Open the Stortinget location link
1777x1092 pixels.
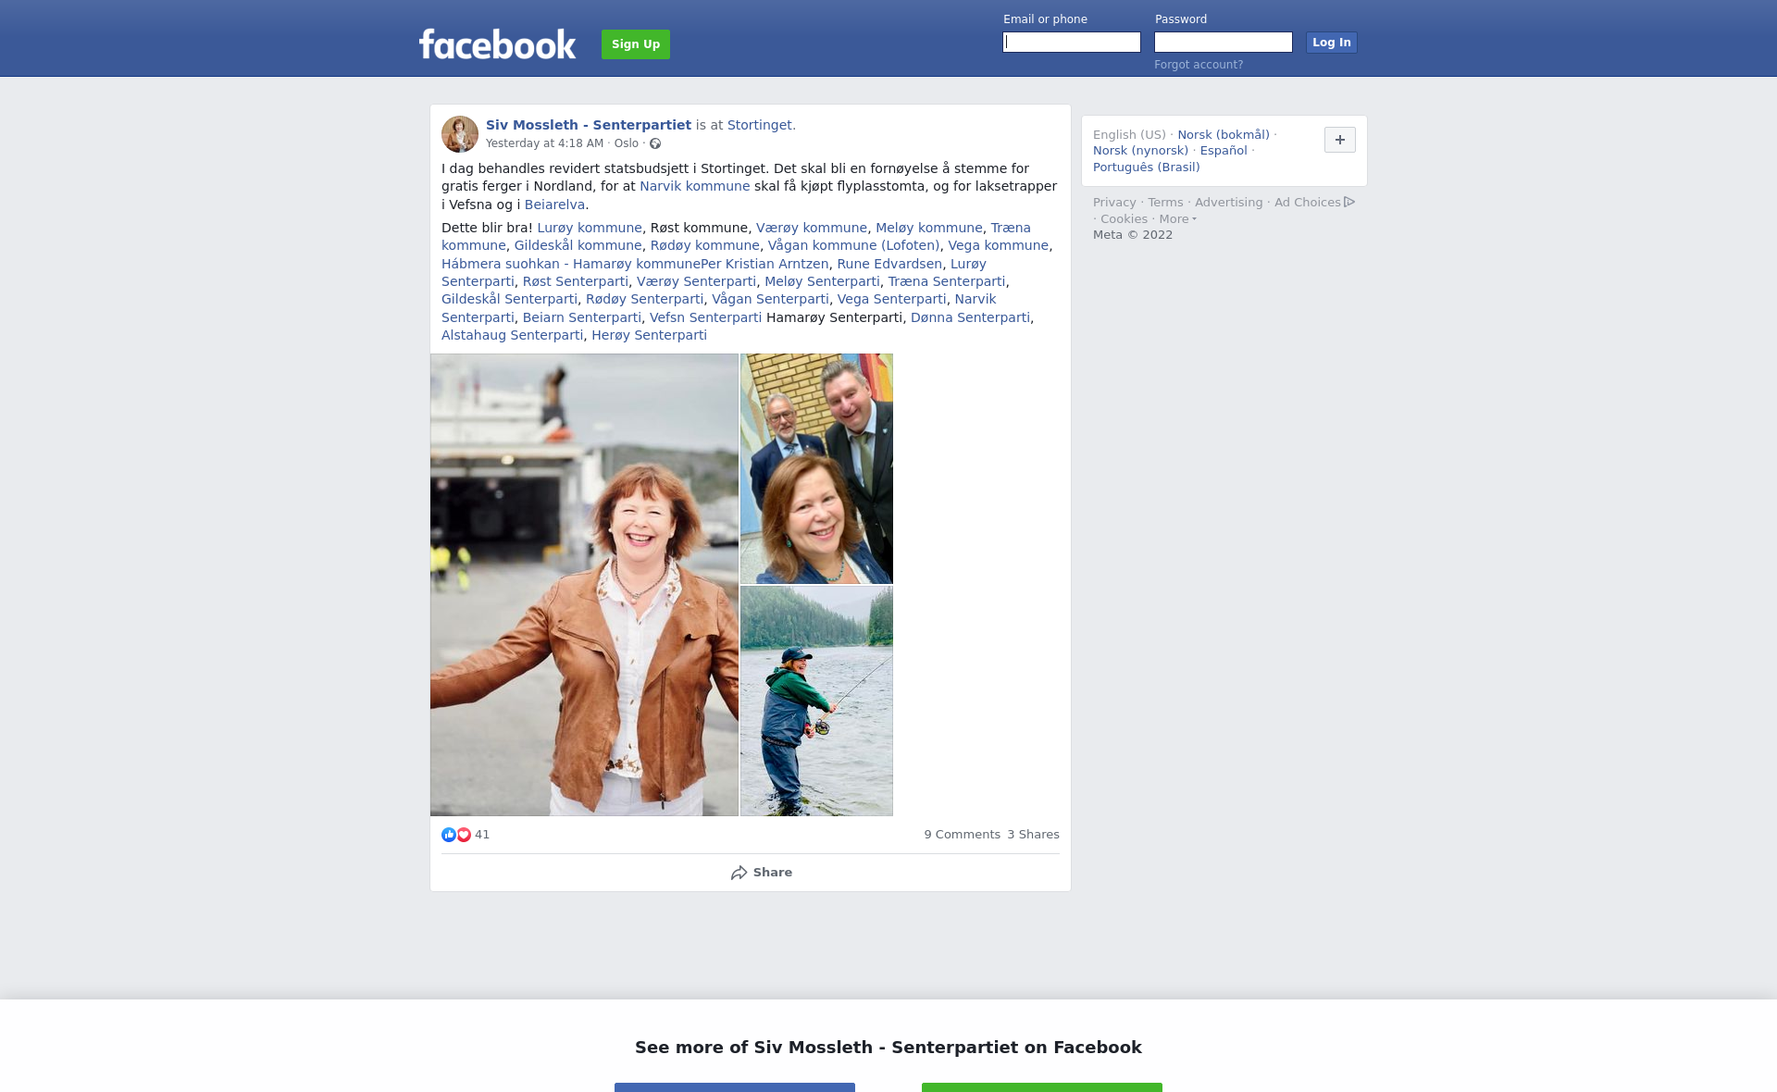(760, 125)
